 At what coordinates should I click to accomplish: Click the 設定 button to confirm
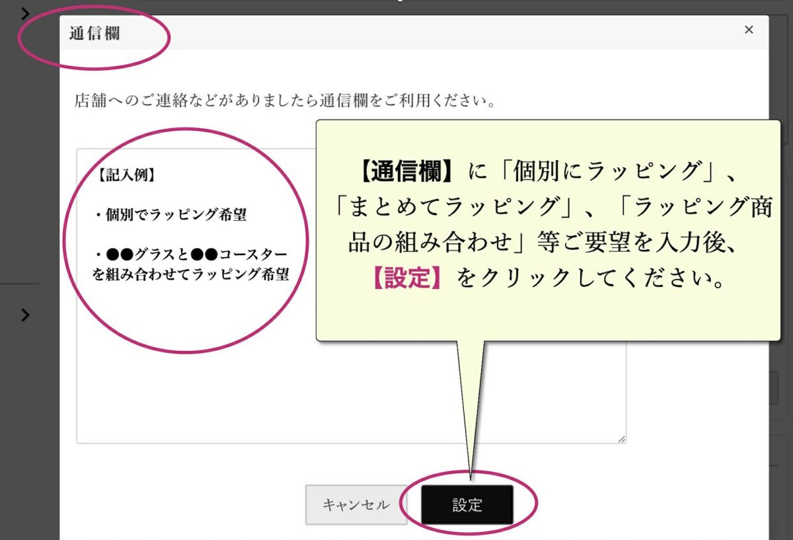point(467,505)
